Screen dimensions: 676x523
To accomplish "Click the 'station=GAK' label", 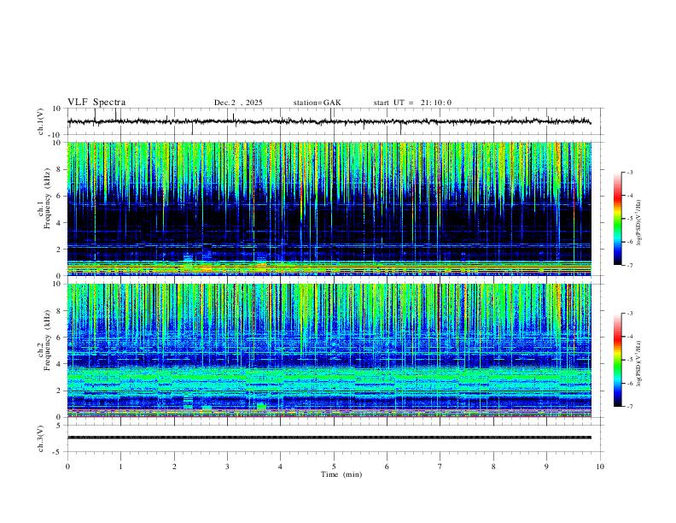I will click(317, 103).
